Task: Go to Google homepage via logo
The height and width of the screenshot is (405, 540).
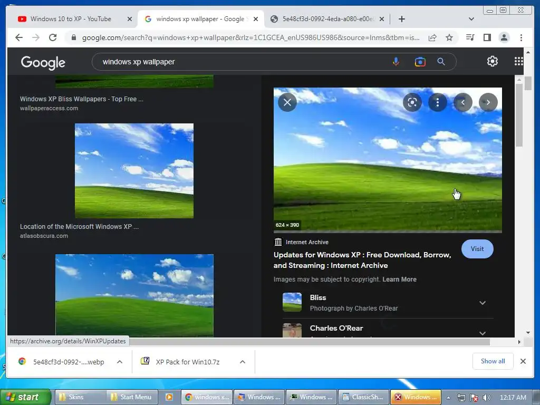Action: (x=43, y=62)
